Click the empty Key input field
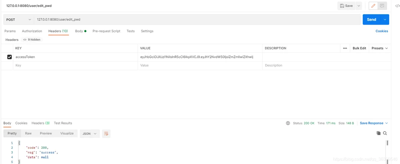Viewport: 400px width, 164px height. (75, 66)
